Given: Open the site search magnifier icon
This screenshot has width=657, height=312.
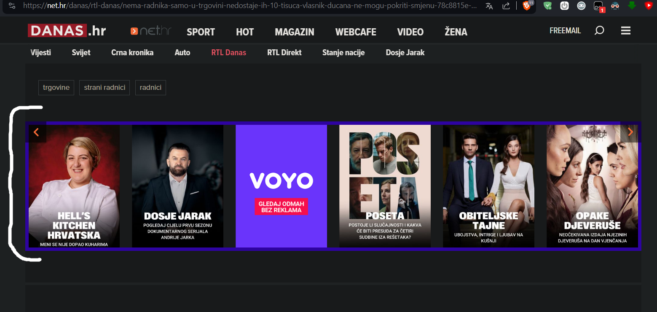Looking at the screenshot, I should pyautogui.click(x=599, y=31).
